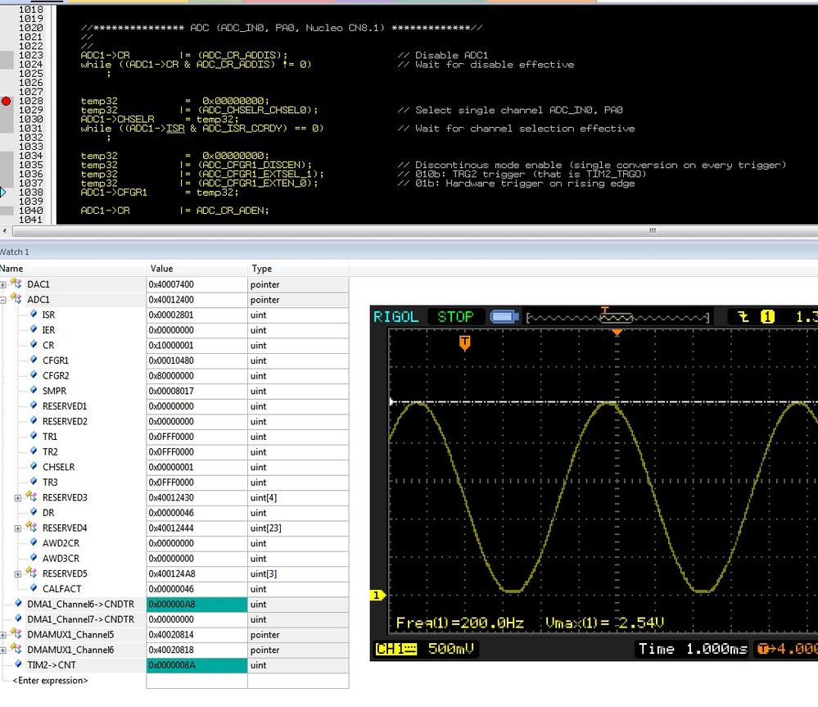The height and width of the screenshot is (707, 818).
Task: Click the member icon beside CFGR2
Action: click(x=34, y=375)
